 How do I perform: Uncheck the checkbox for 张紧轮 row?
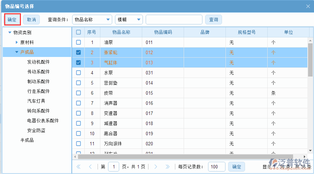tap(78, 52)
